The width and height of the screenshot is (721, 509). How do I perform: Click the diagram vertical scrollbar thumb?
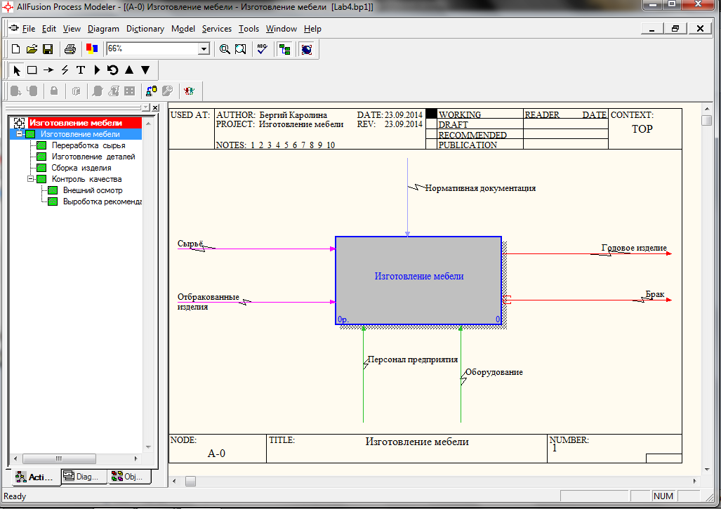pyautogui.click(x=707, y=121)
